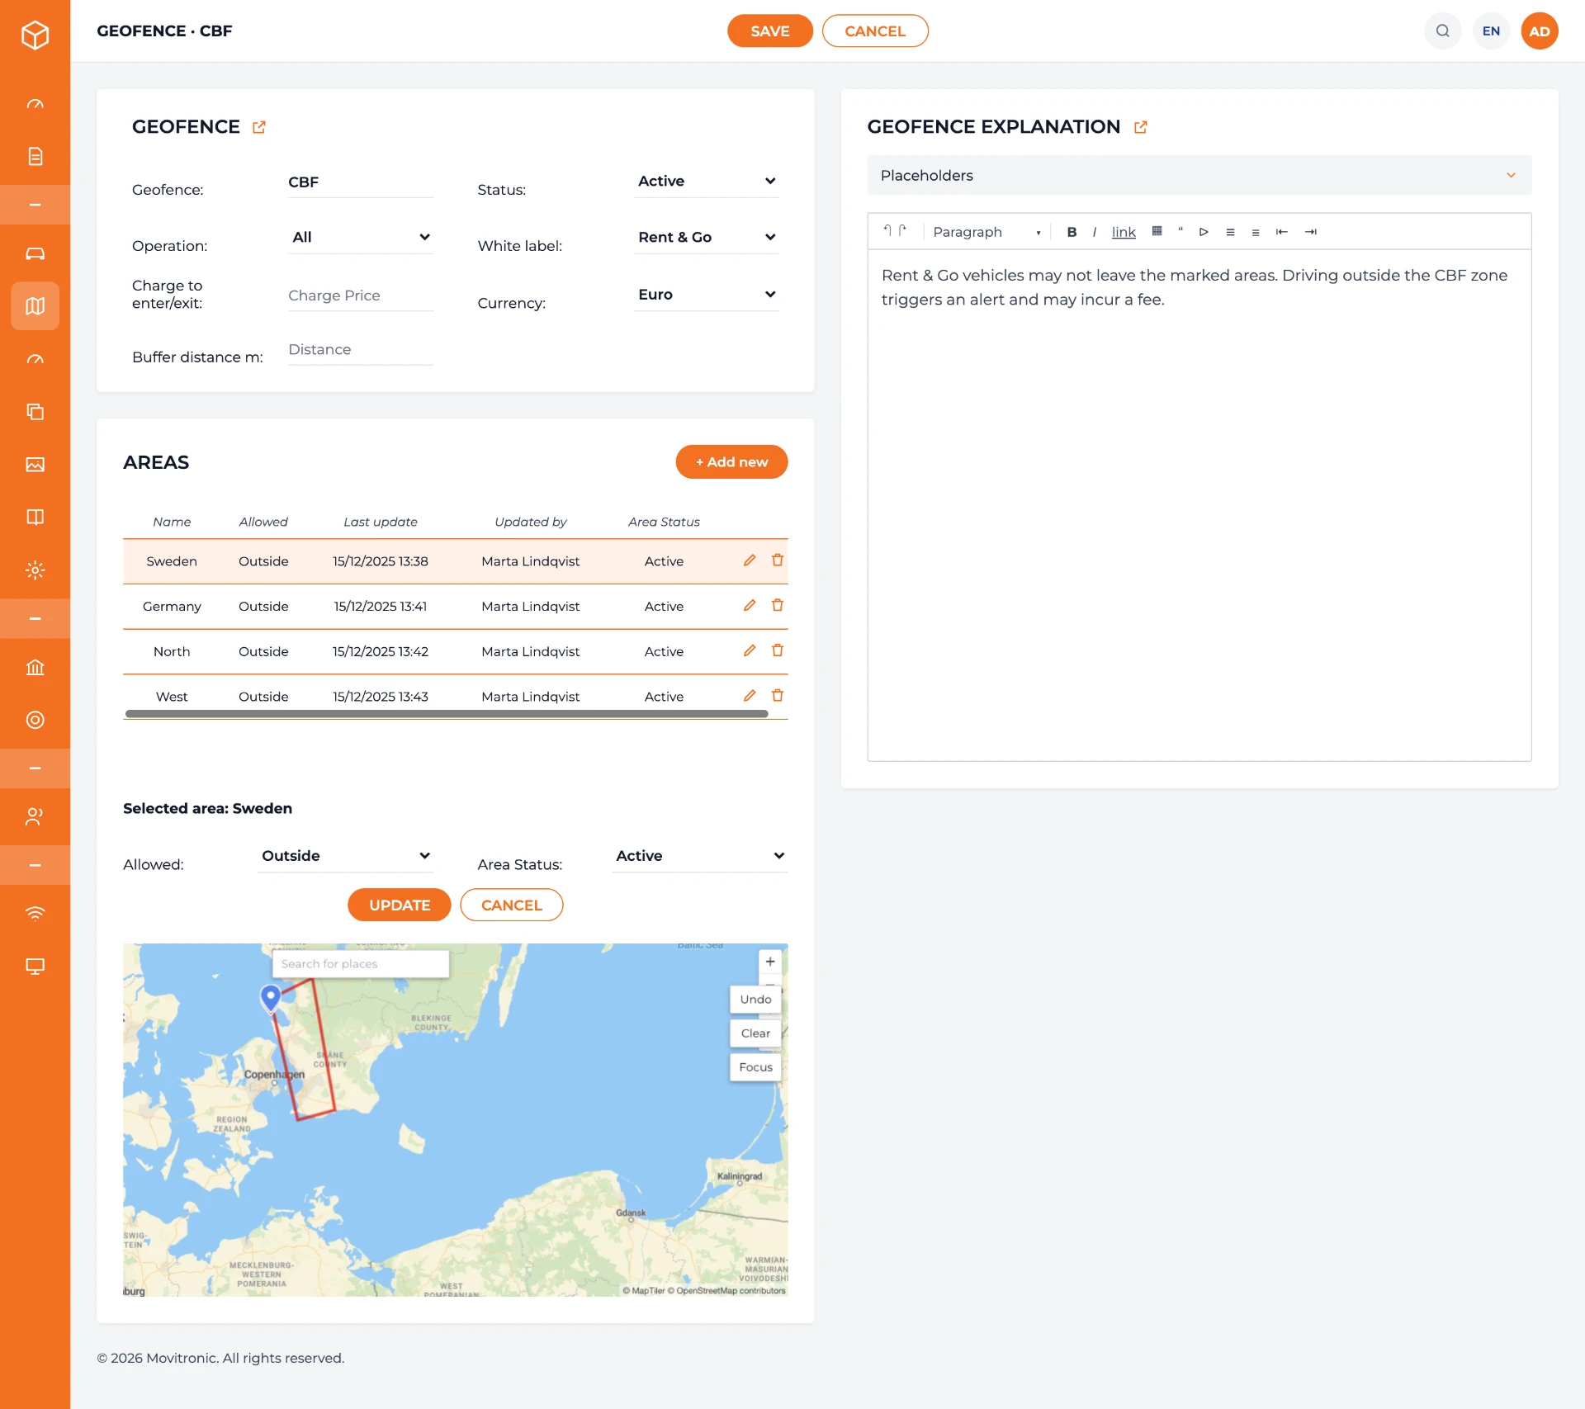Switch language via the EN button
This screenshot has height=1409, width=1585.
(x=1490, y=31)
